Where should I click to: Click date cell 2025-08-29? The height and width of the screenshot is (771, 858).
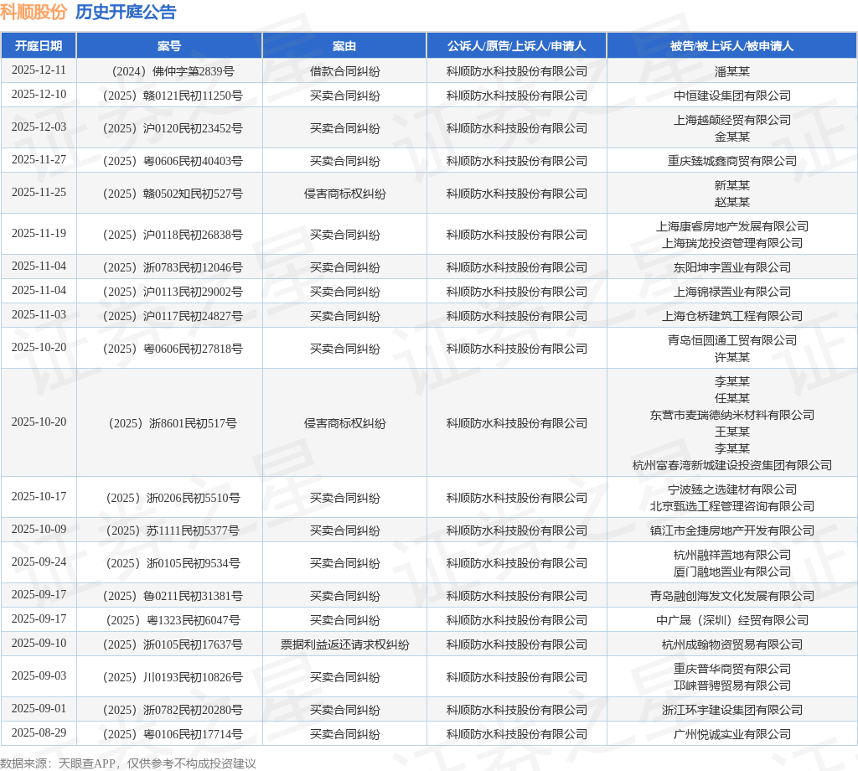(39, 733)
